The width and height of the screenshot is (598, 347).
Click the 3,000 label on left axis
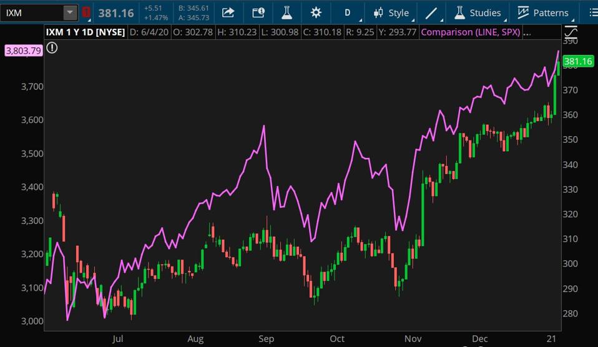pos(32,321)
